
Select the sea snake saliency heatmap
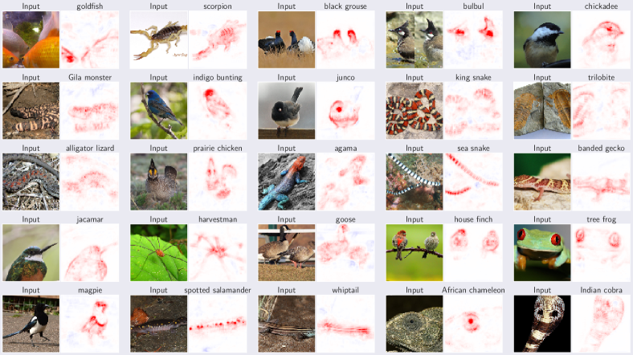[473, 182]
